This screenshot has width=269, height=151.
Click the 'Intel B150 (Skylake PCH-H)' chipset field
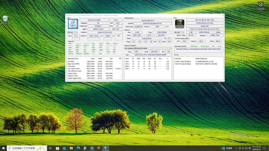tap(152, 23)
